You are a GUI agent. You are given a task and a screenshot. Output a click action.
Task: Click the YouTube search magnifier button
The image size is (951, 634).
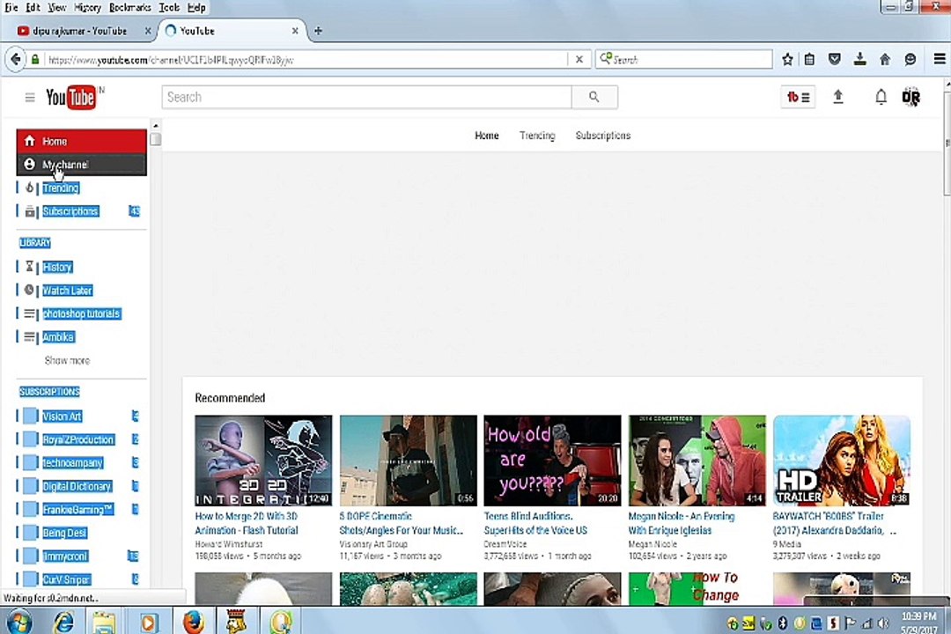[594, 97]
